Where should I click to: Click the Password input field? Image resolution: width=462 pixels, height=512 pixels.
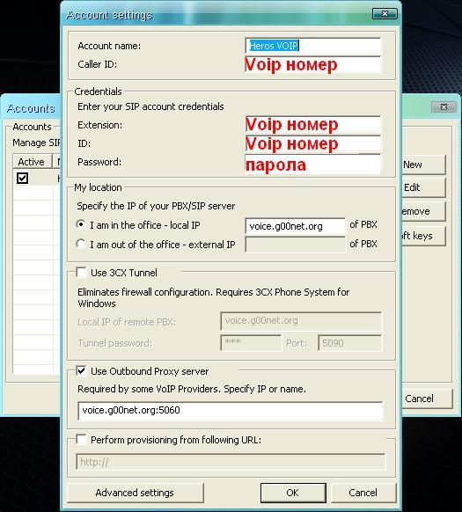click(313, 164)
